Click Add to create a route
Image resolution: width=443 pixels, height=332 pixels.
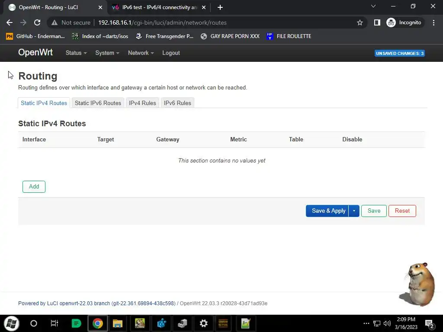(x=34, y=187)
